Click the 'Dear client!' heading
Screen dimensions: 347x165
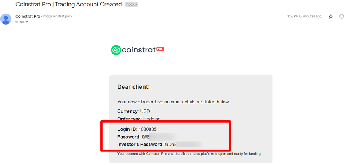point(134,87)
